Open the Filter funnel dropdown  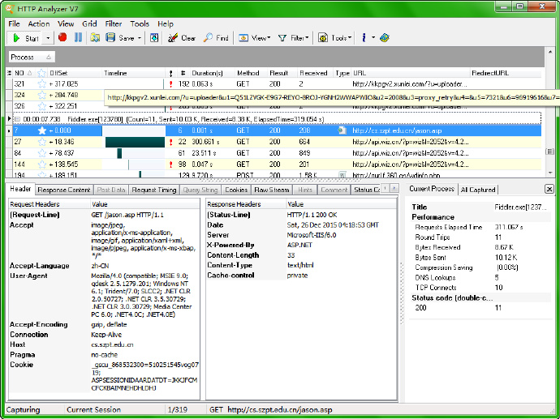293,38
